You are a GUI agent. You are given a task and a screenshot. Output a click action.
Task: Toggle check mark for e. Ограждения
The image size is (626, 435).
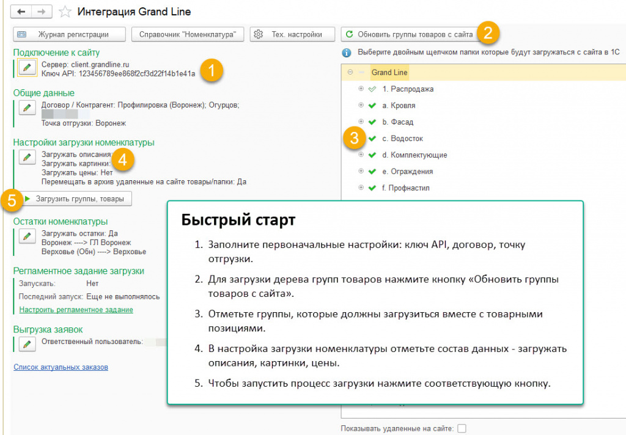click(372, 171)
